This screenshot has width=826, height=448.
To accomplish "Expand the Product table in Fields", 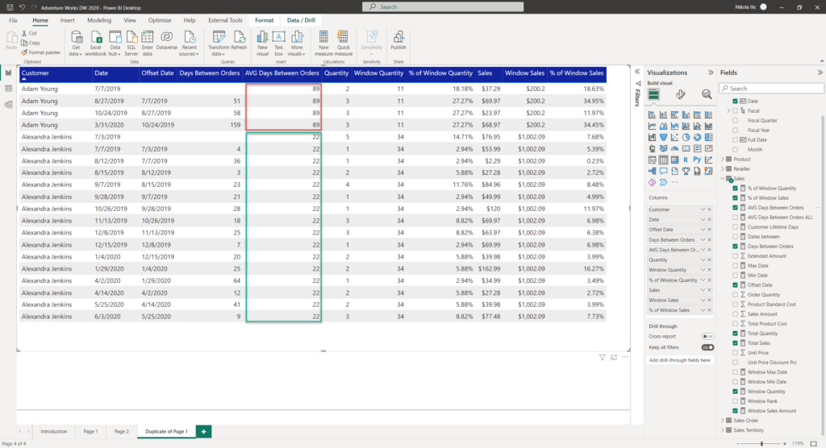I will [723, 159].
